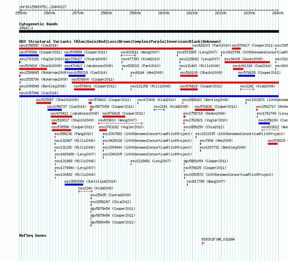
Task: Select dgv5880n54 (Cooper2011) label
Action: tap(113, 222)
